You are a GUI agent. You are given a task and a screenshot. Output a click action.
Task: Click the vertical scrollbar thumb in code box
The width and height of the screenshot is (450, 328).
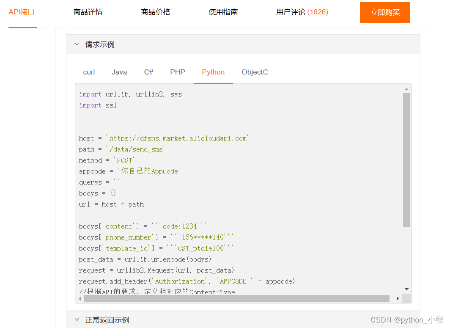[407, 160]
